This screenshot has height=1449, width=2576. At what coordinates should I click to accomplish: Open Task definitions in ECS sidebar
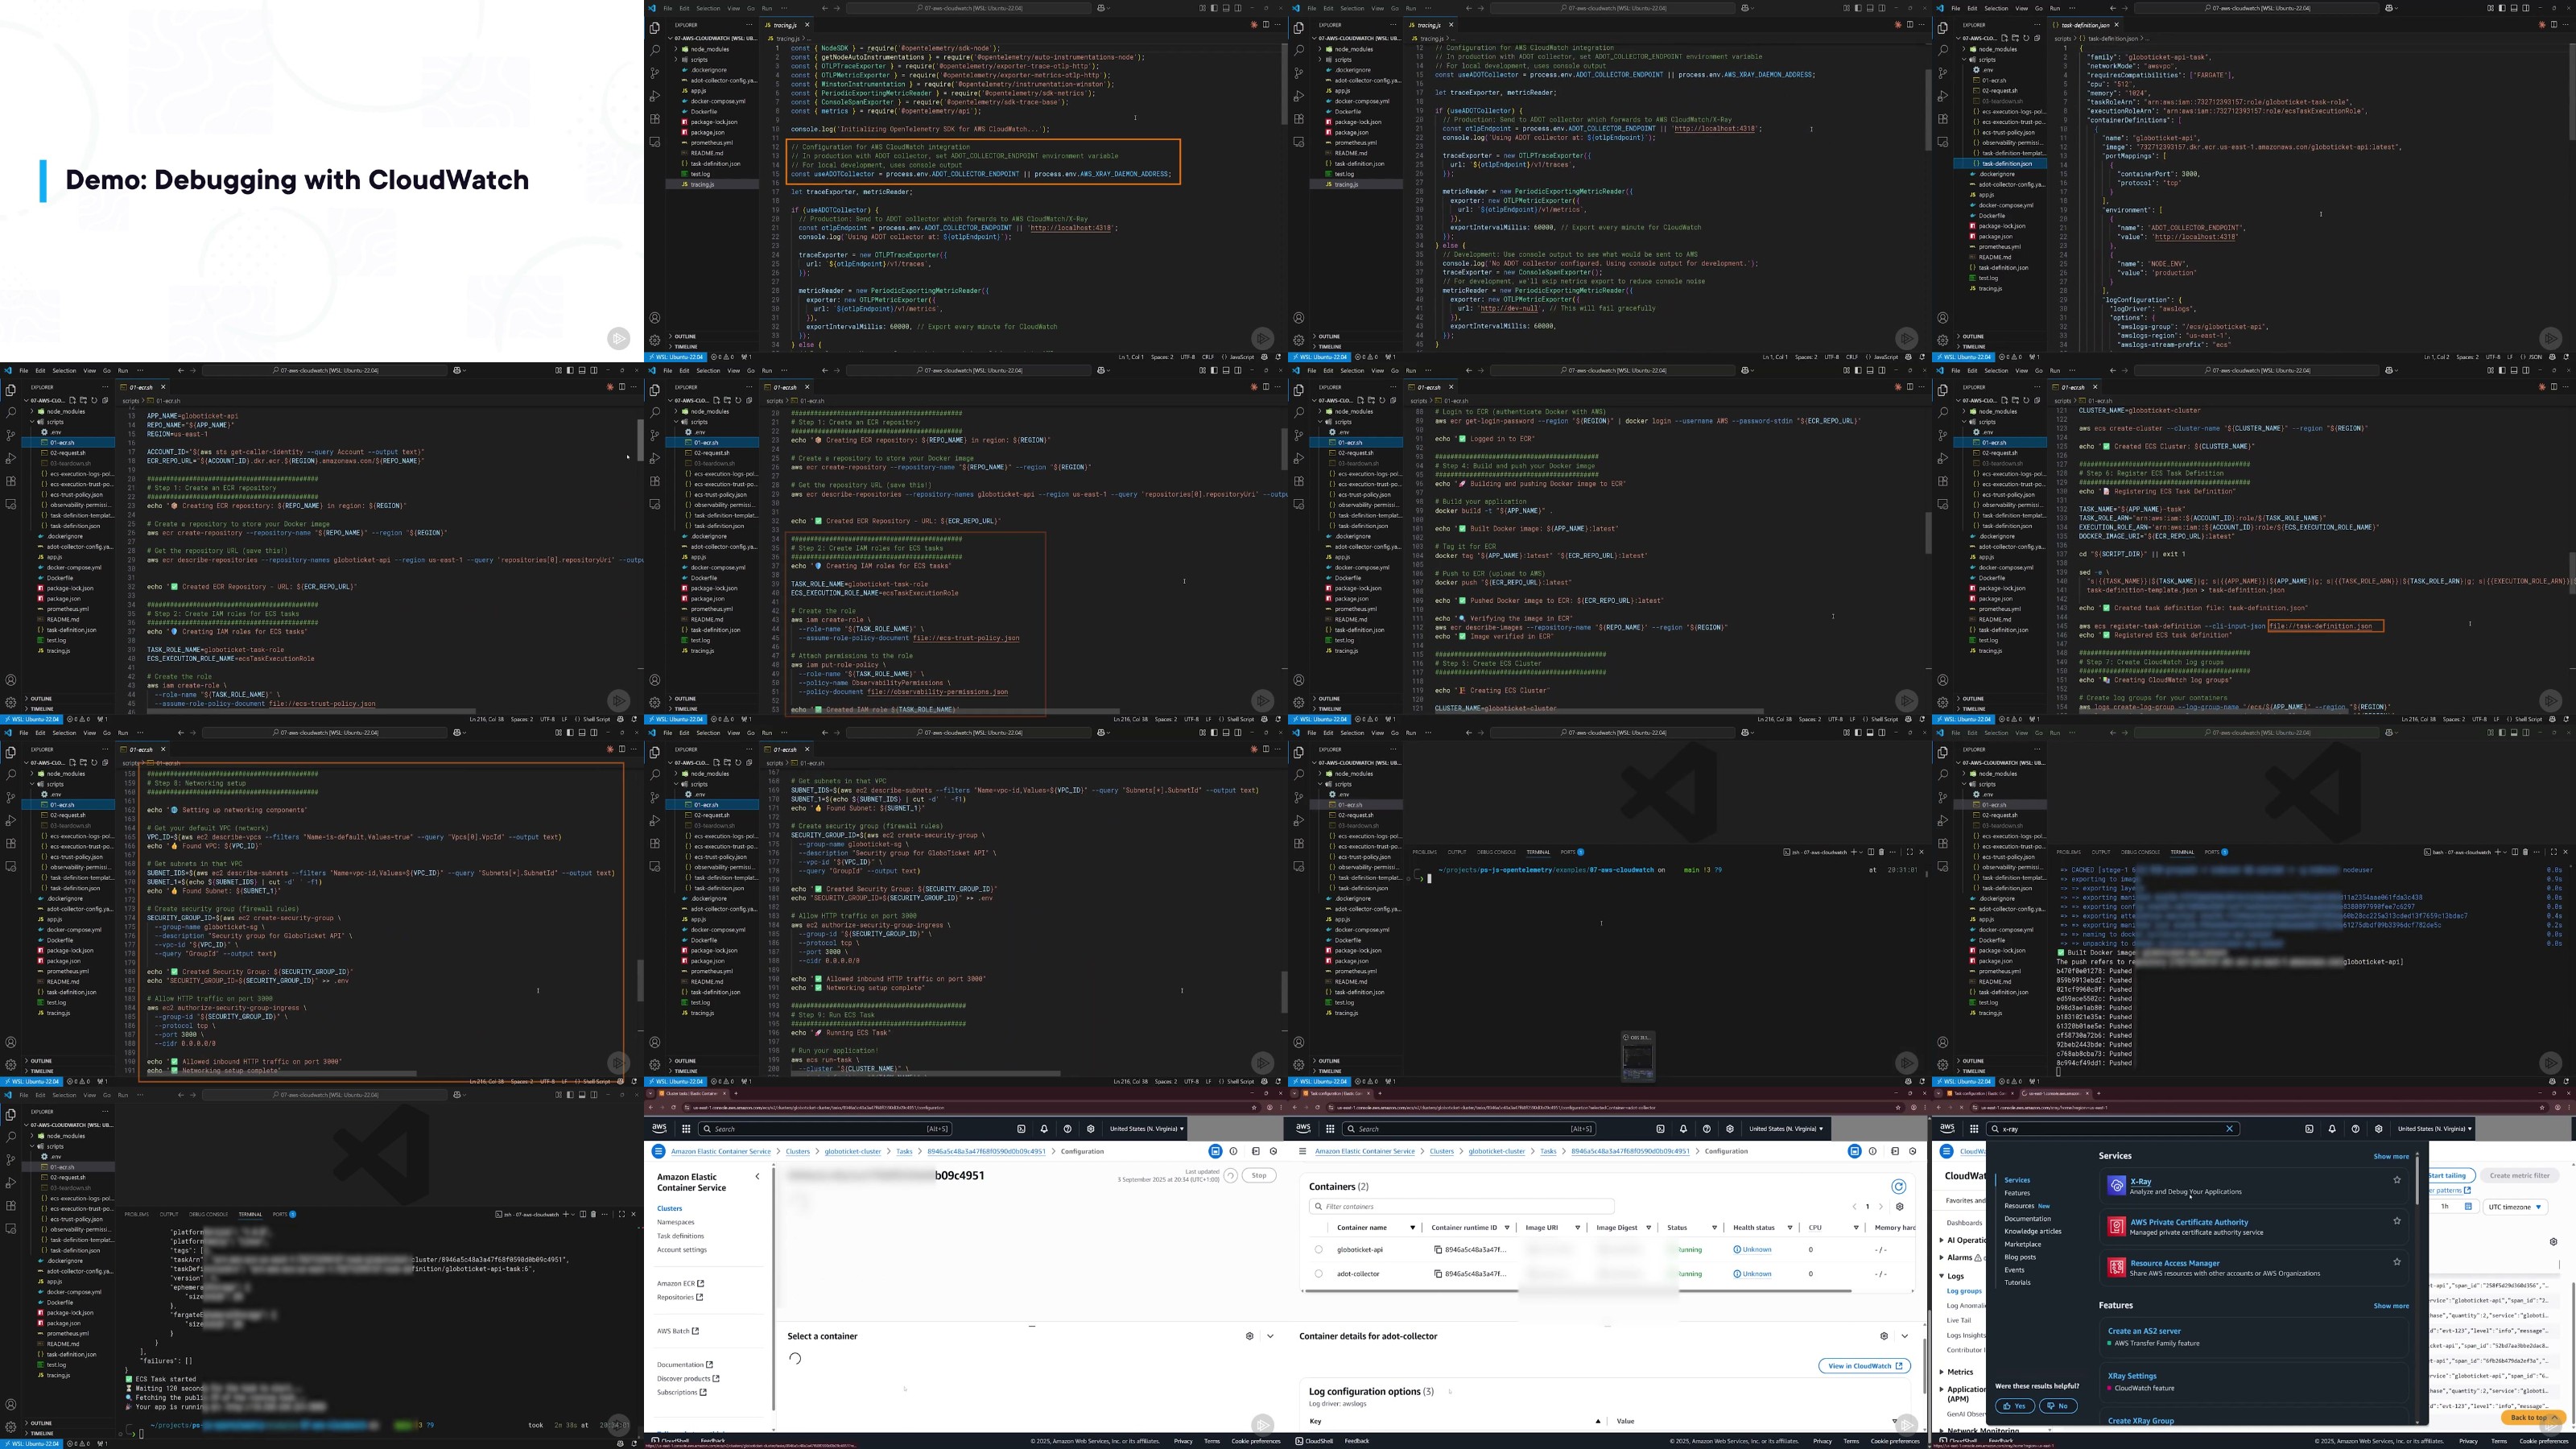tap(680, 1236)
